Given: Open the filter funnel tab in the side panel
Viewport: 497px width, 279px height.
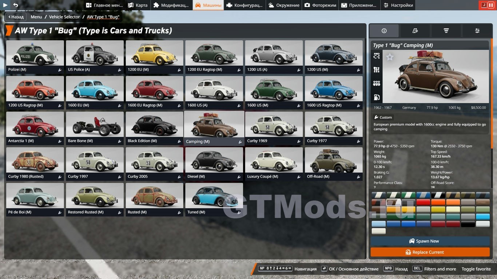Looking at the screenshot, I should tap(446, 31).
